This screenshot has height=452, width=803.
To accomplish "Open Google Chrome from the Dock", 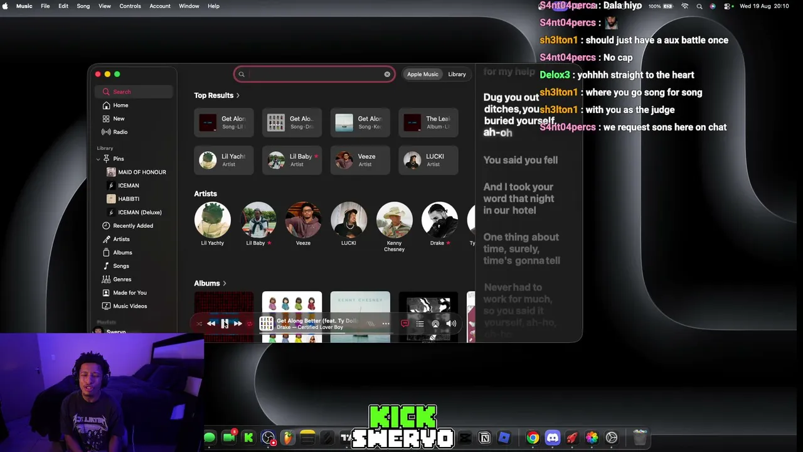I will coord(533,438).
